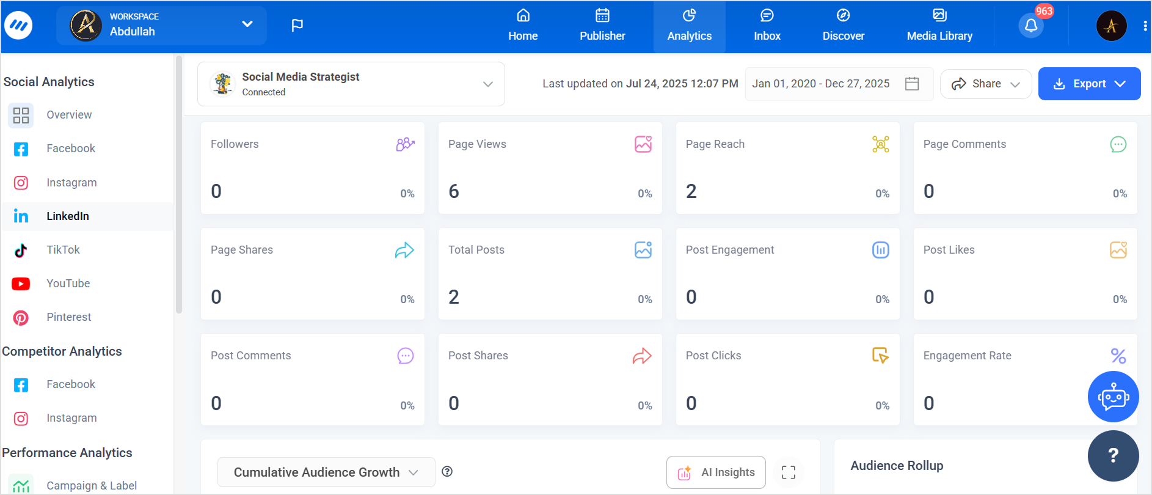
Task: Expand the Social Media Strategist account dropdown
Action: [351, 84]
